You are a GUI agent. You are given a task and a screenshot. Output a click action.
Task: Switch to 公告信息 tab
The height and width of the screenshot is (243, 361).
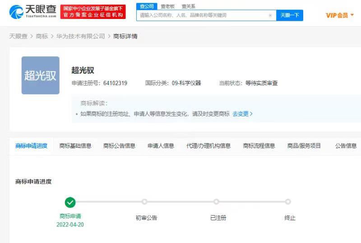click(346, 146)
